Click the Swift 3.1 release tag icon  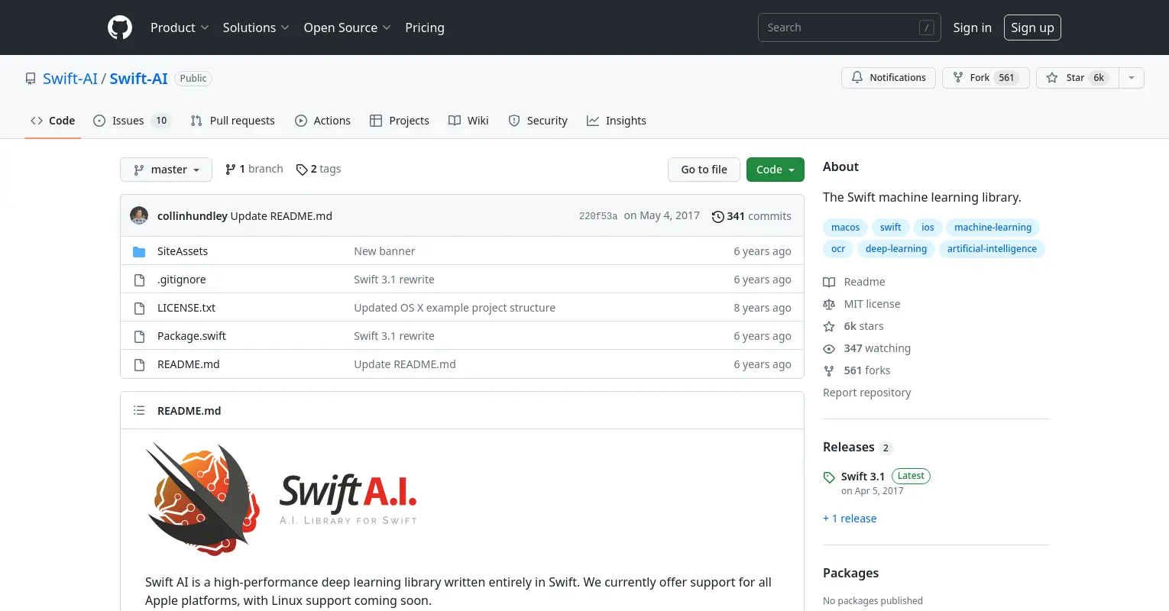coord(829,477)
